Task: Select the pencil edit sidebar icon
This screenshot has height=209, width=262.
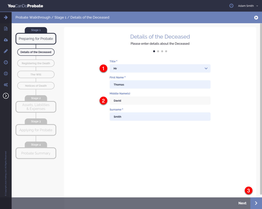Action: (6, 51)
